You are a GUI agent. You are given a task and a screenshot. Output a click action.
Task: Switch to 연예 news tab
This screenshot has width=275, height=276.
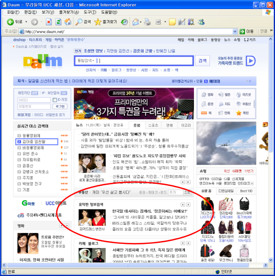(x=169, y=125)
